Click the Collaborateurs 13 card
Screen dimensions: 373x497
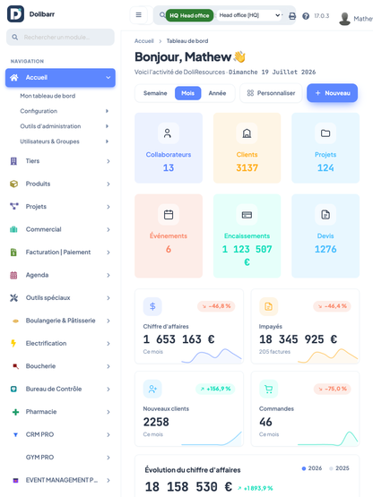(x=169, y=148)
